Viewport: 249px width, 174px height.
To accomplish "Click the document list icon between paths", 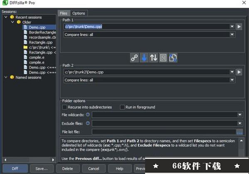I will [x=163, y=58].
